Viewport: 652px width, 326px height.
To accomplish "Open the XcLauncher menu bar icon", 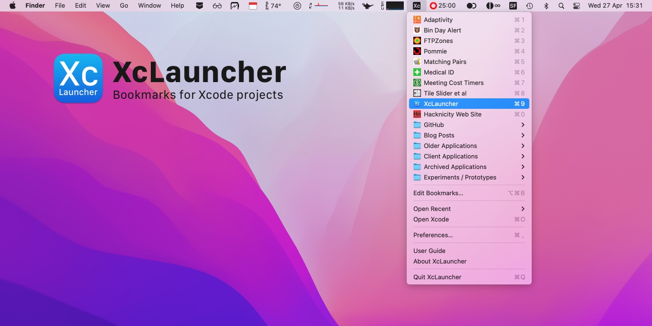I will click(x=417, y=6).
